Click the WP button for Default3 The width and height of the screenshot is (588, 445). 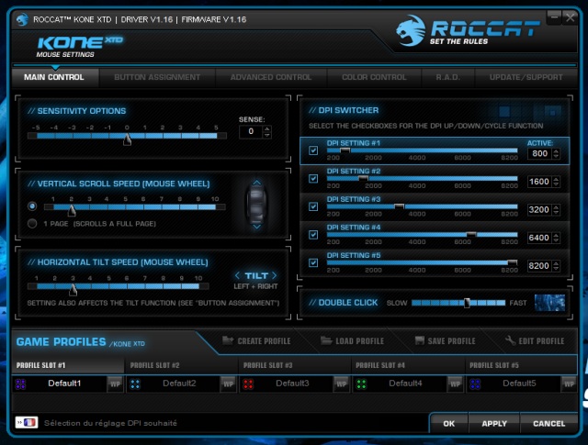click(x=341, y=384)
